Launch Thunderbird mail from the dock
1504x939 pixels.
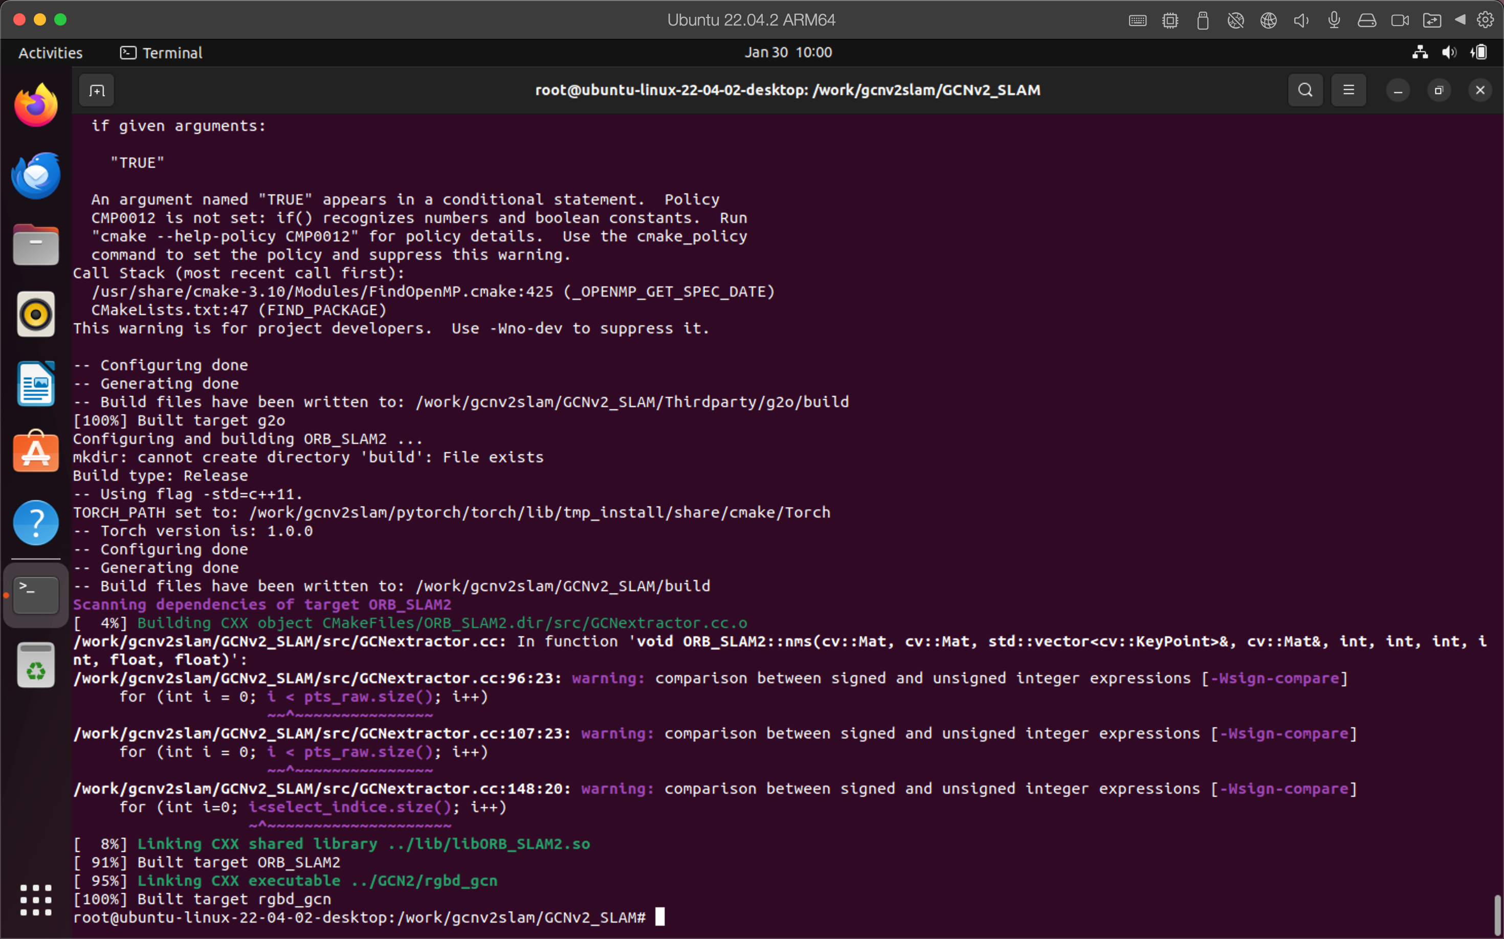pos(36,175)
